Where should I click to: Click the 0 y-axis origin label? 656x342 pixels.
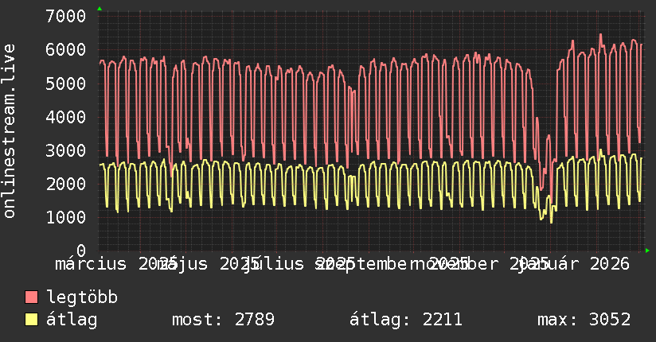pyautogui.click(x=81, y=251)
